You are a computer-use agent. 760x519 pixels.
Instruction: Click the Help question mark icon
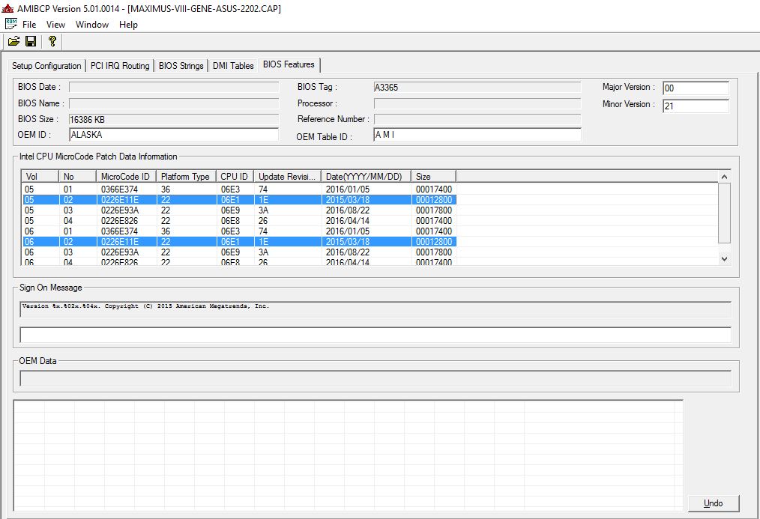tap(52, 42)
